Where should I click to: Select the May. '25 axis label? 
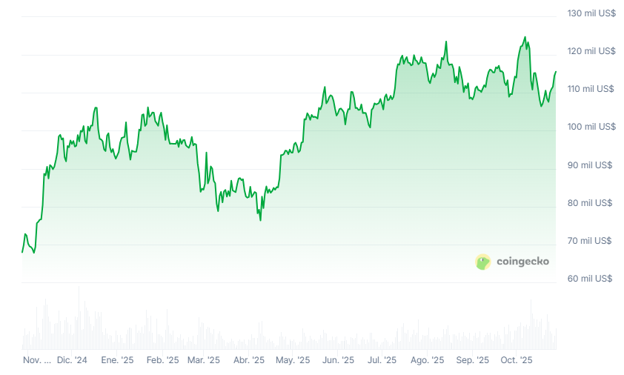coord(293,360)
